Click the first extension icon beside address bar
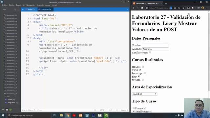The height and width of the screenshot is (118, 210). coord(188,8)
